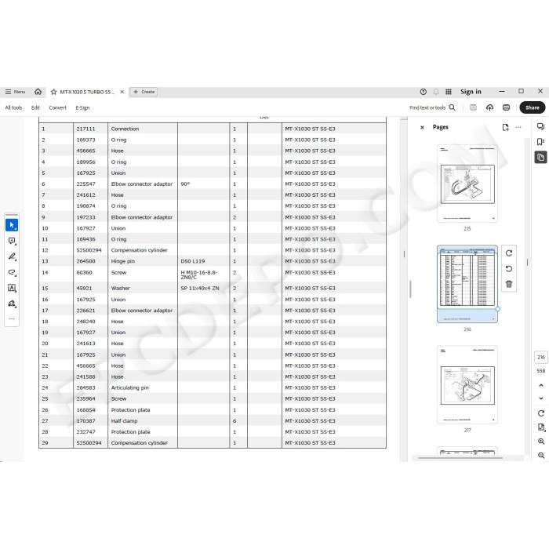Viewport: 549px width, 549px height.
Task: Click Find text or tools search
Action: (432, 107)
